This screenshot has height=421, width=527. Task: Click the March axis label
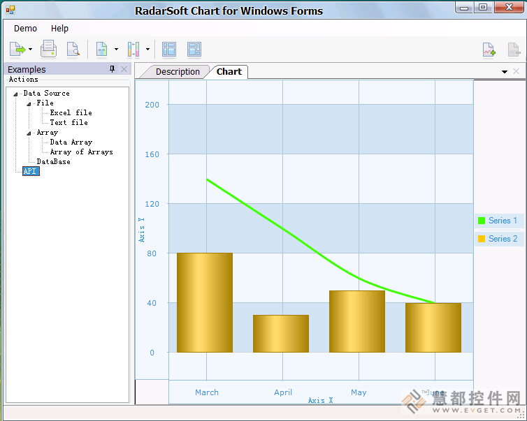coord(207,392)
